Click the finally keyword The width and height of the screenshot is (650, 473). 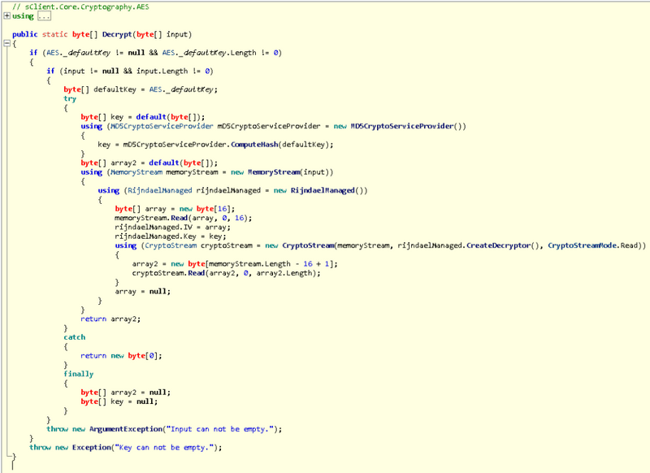pyautogui.click(x=79, y=374)
